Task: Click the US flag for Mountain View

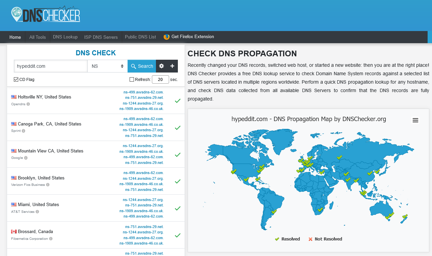Action: coord(14,151)
